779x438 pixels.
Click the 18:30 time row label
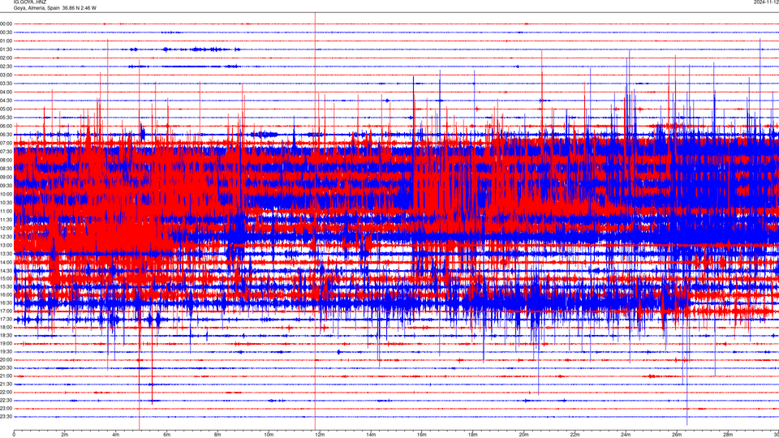pyautogui.click(x=6, y=336)
